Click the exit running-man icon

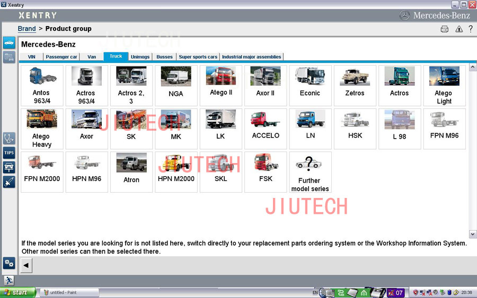pyautogui.click(x=9, y=281)
